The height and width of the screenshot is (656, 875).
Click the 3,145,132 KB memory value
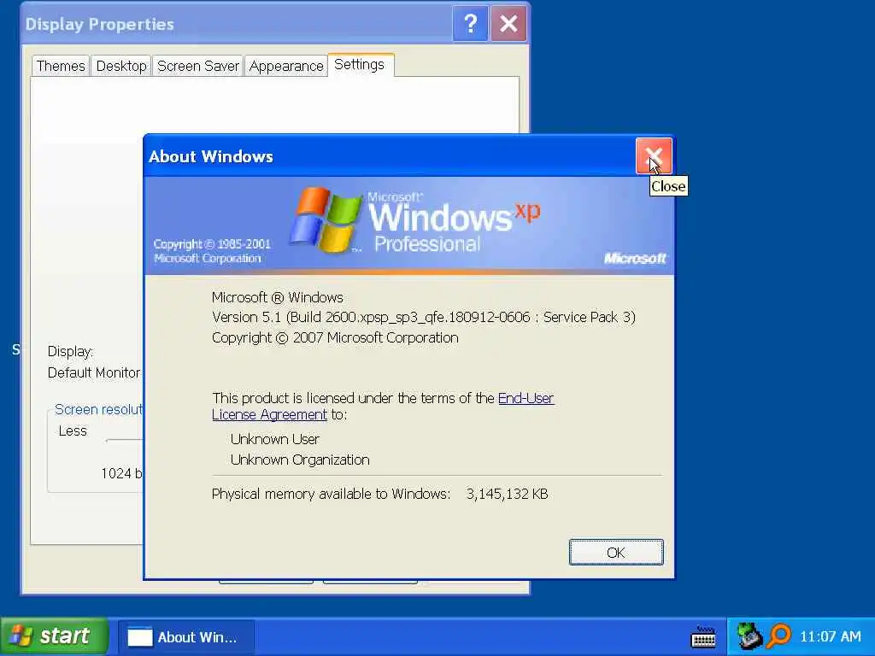[508, 494]
